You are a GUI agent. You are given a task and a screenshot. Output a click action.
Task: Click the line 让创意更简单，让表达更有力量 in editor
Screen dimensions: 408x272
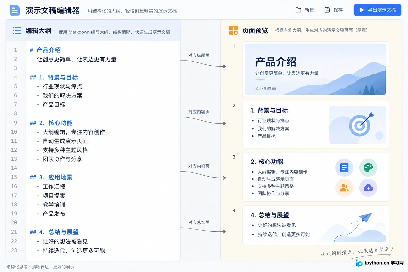(76, 59)
